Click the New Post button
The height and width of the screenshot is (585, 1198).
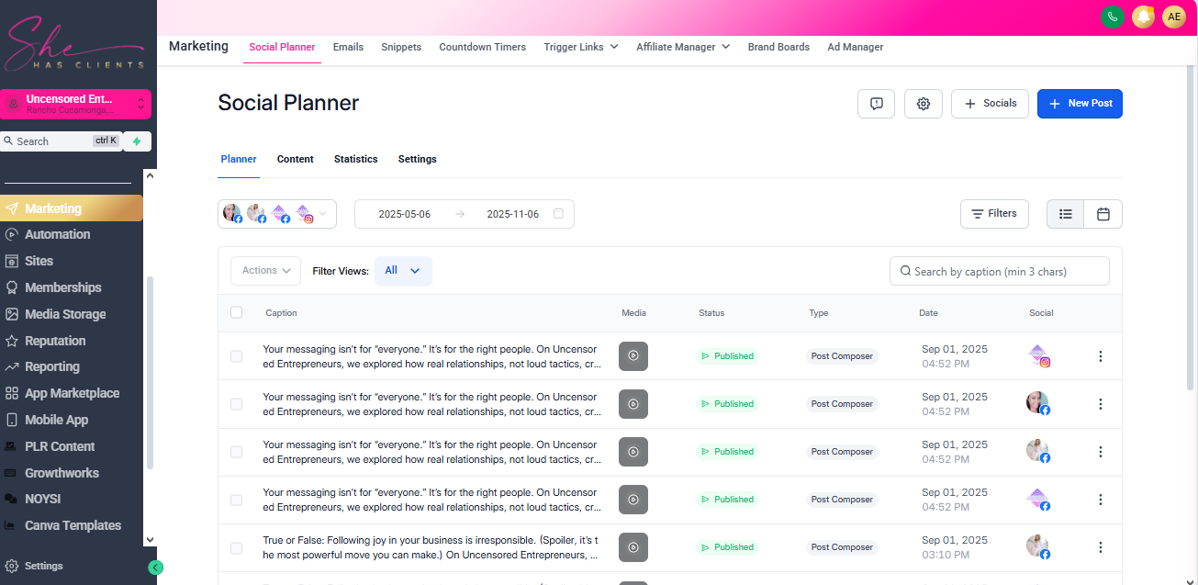(1080, 104)
